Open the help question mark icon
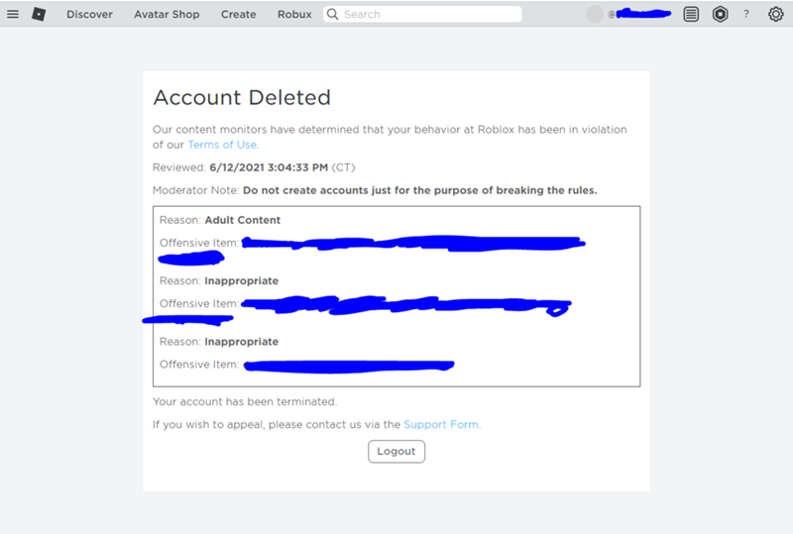 (746, 15)
